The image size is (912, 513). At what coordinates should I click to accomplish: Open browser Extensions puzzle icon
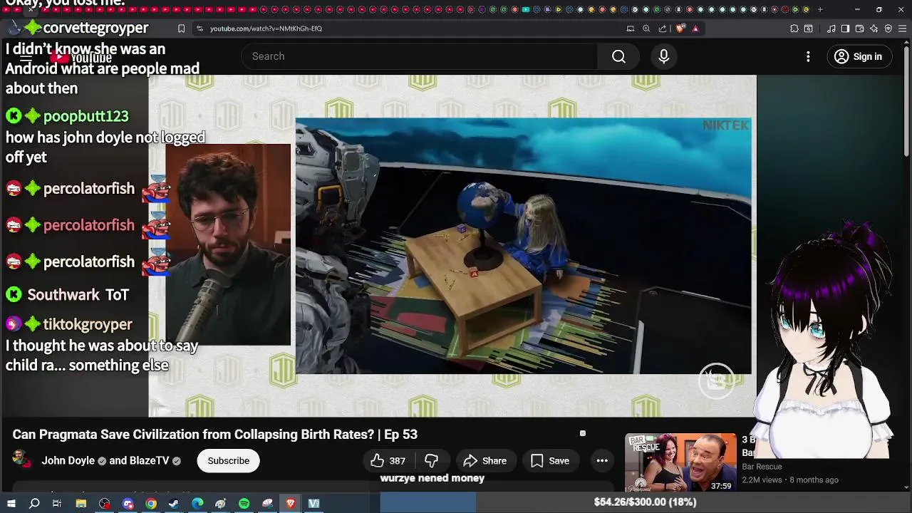point(794,28)
